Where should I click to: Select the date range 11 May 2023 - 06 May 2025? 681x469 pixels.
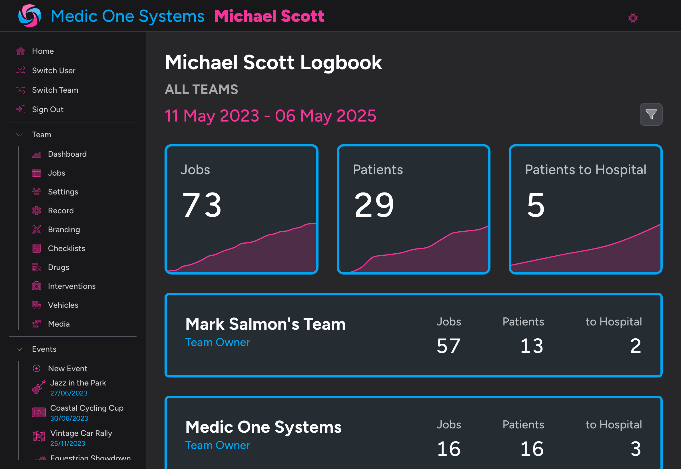[x=270, y=116]
